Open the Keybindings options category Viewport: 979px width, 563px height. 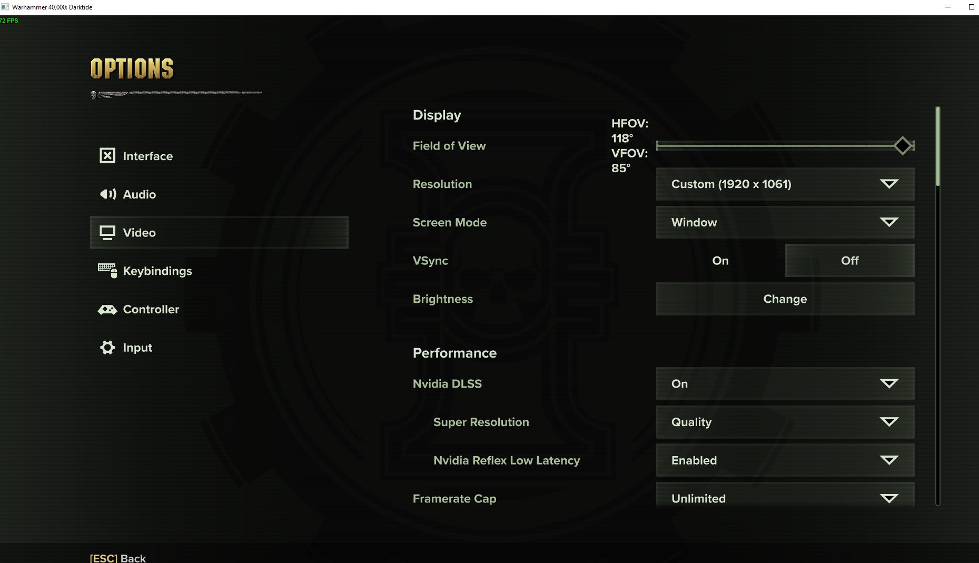click(219, 271)
